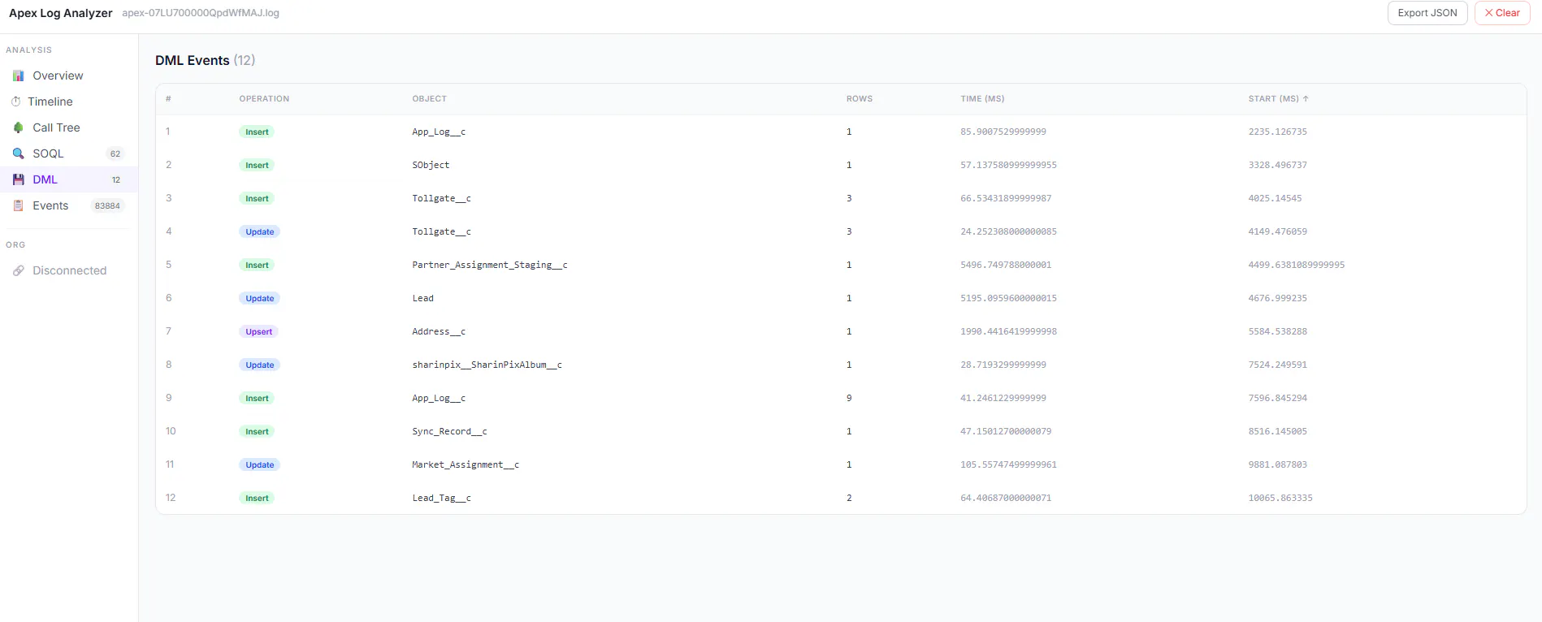Click the SOQL count badge 62
Screen dimensions: 1542x622
click(115, 153)
